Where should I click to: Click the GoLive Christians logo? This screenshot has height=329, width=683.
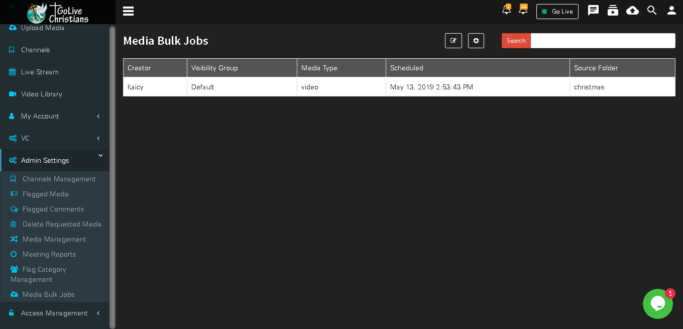(x=58, y=13)
